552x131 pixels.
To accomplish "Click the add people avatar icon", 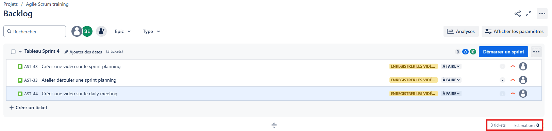I will tap(101, 31).
